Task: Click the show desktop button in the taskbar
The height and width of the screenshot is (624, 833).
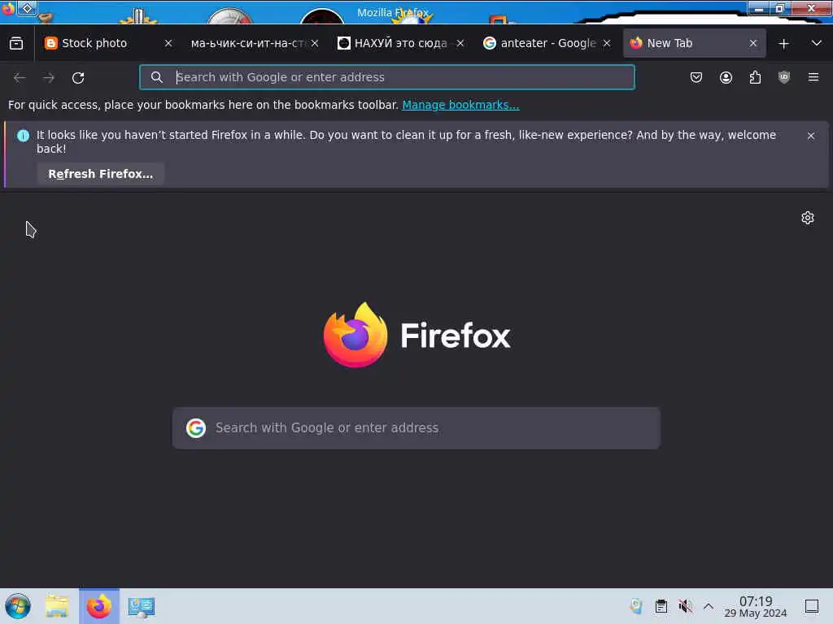Action: pos(812,606)
